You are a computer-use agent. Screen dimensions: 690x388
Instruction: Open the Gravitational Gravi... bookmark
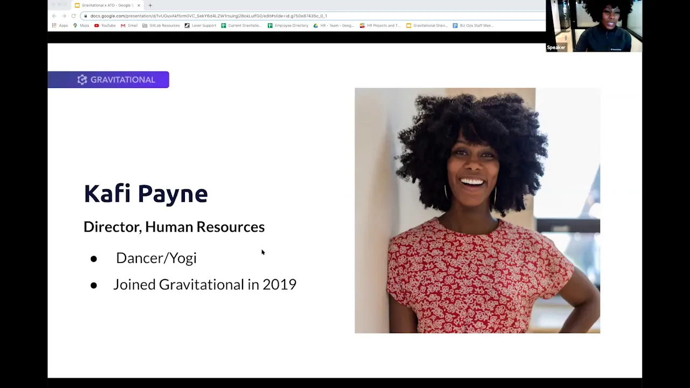427,25
